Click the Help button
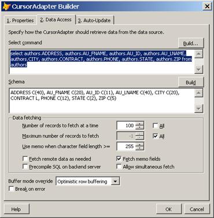Image resolution: width=214 pixels, height=218 pixels. click(x=16, y=209)
